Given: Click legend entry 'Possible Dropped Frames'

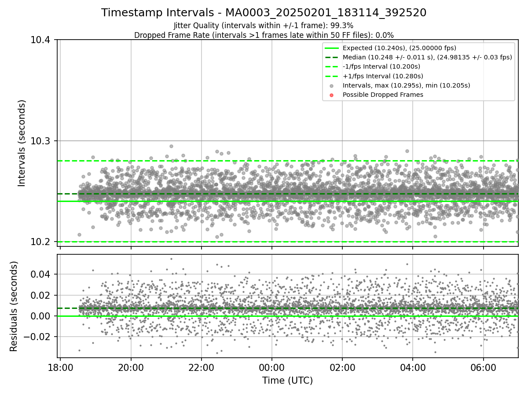Looking at the screenshot, I should (383, 95).
